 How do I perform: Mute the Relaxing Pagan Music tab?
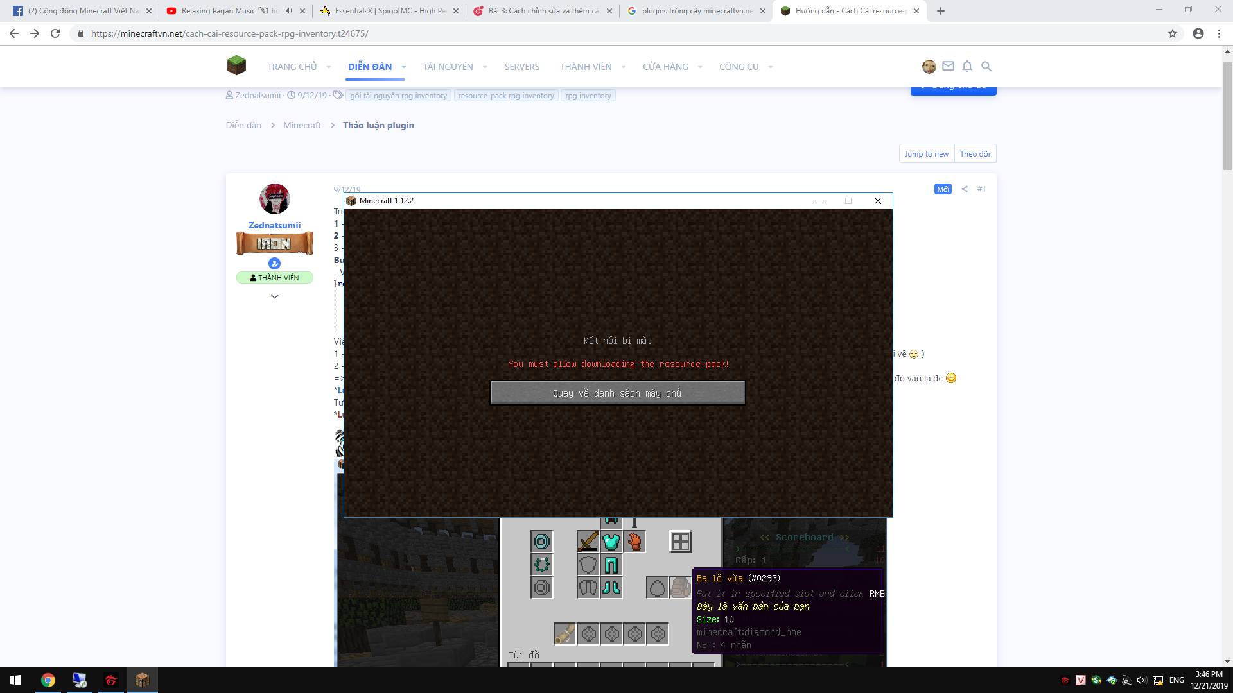[288, 11]
